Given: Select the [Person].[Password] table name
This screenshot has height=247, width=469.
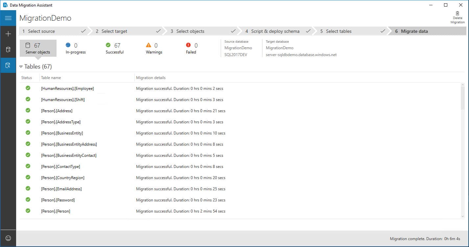Looking at the screenshot, I should [58, 200].
